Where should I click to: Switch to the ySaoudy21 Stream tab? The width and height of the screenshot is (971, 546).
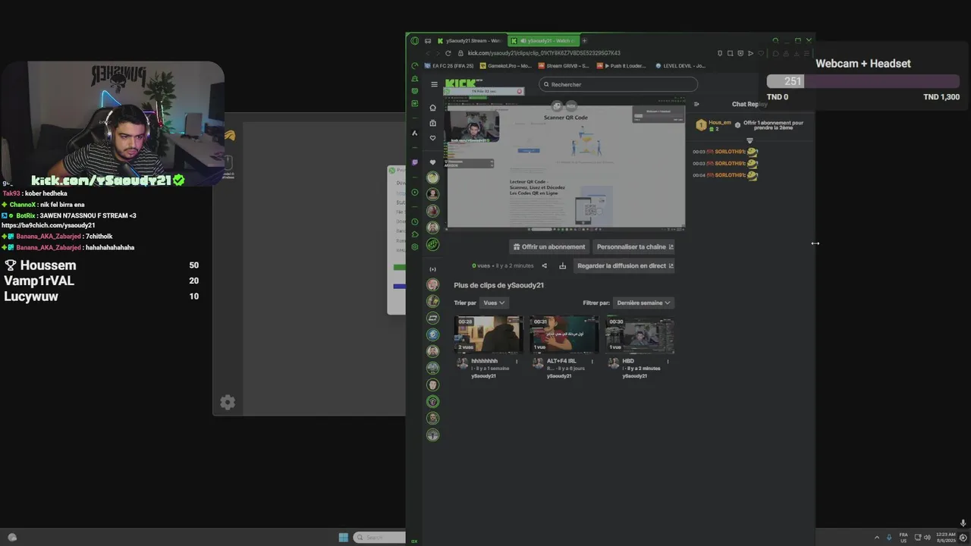[x=470, y=41]
